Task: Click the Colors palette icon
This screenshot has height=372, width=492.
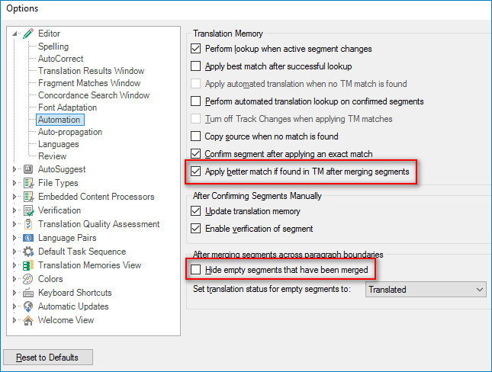Action: coord(29,279)
